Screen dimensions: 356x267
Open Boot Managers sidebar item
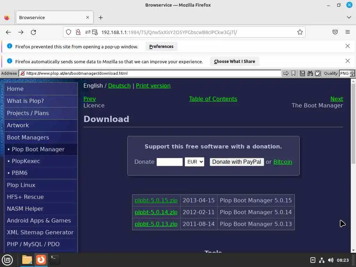(x=41, y=137)
